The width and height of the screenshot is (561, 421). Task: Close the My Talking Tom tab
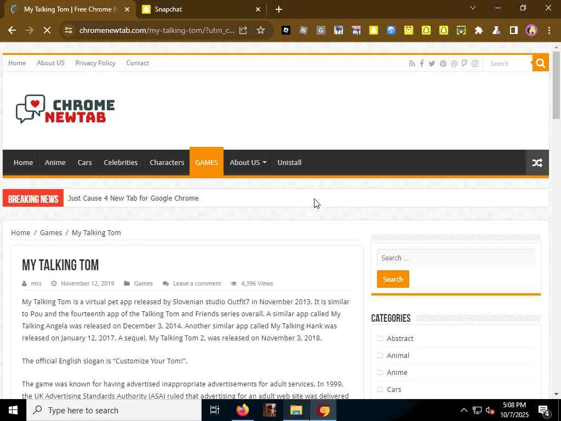(x=127, y=9)
